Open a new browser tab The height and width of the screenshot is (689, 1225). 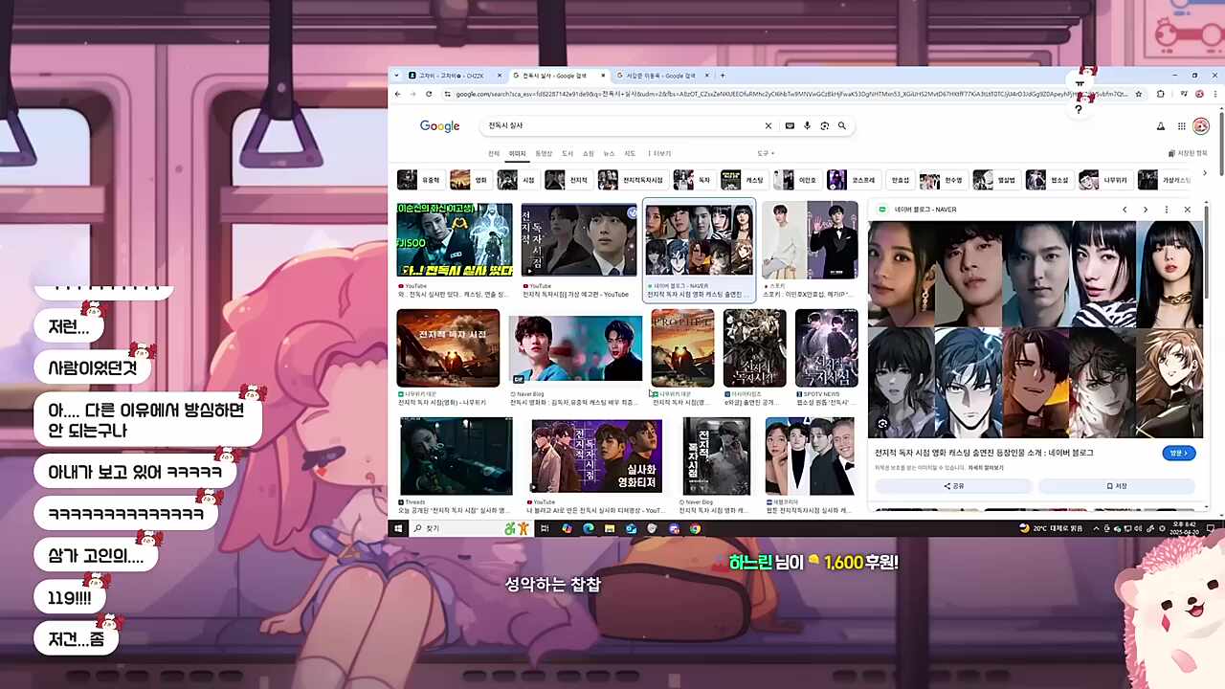[723, 76]
